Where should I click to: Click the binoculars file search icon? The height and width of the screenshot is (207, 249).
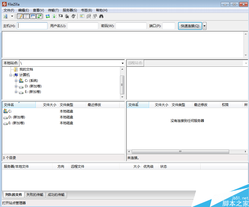pos(101,16)
